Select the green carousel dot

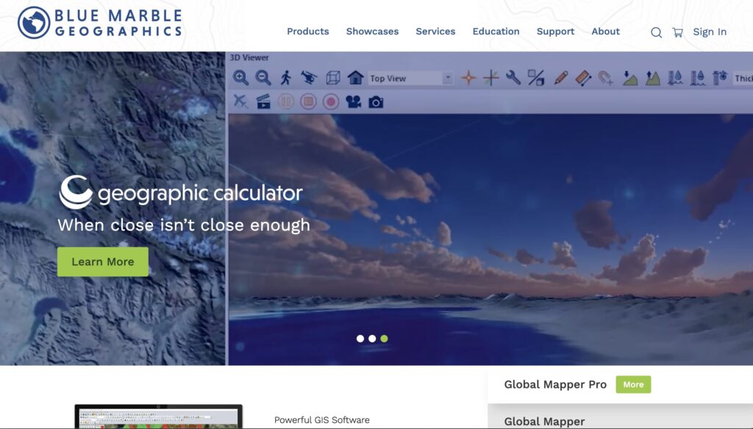tap(384, 339)
